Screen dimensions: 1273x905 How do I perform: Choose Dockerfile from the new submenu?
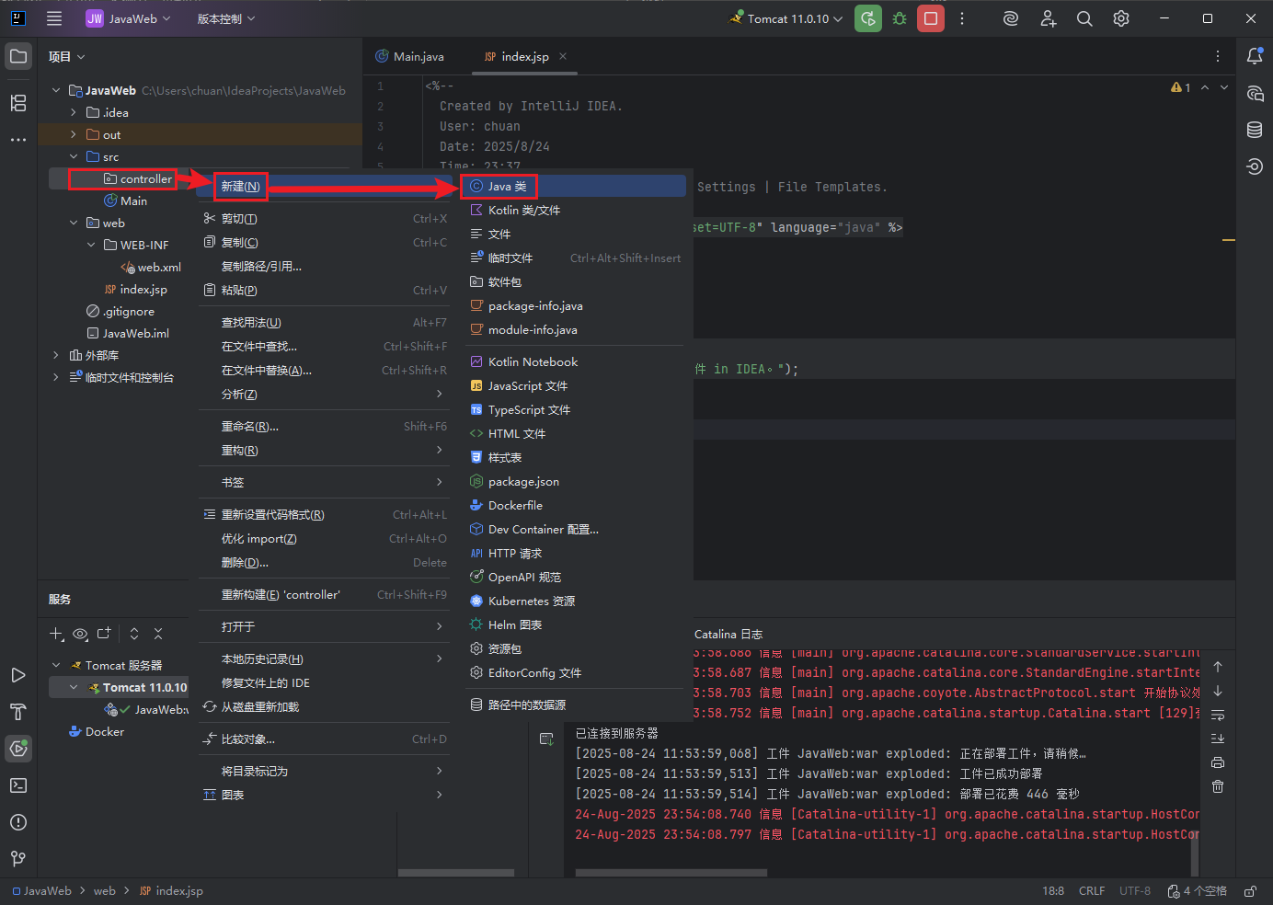coord(574,505)
